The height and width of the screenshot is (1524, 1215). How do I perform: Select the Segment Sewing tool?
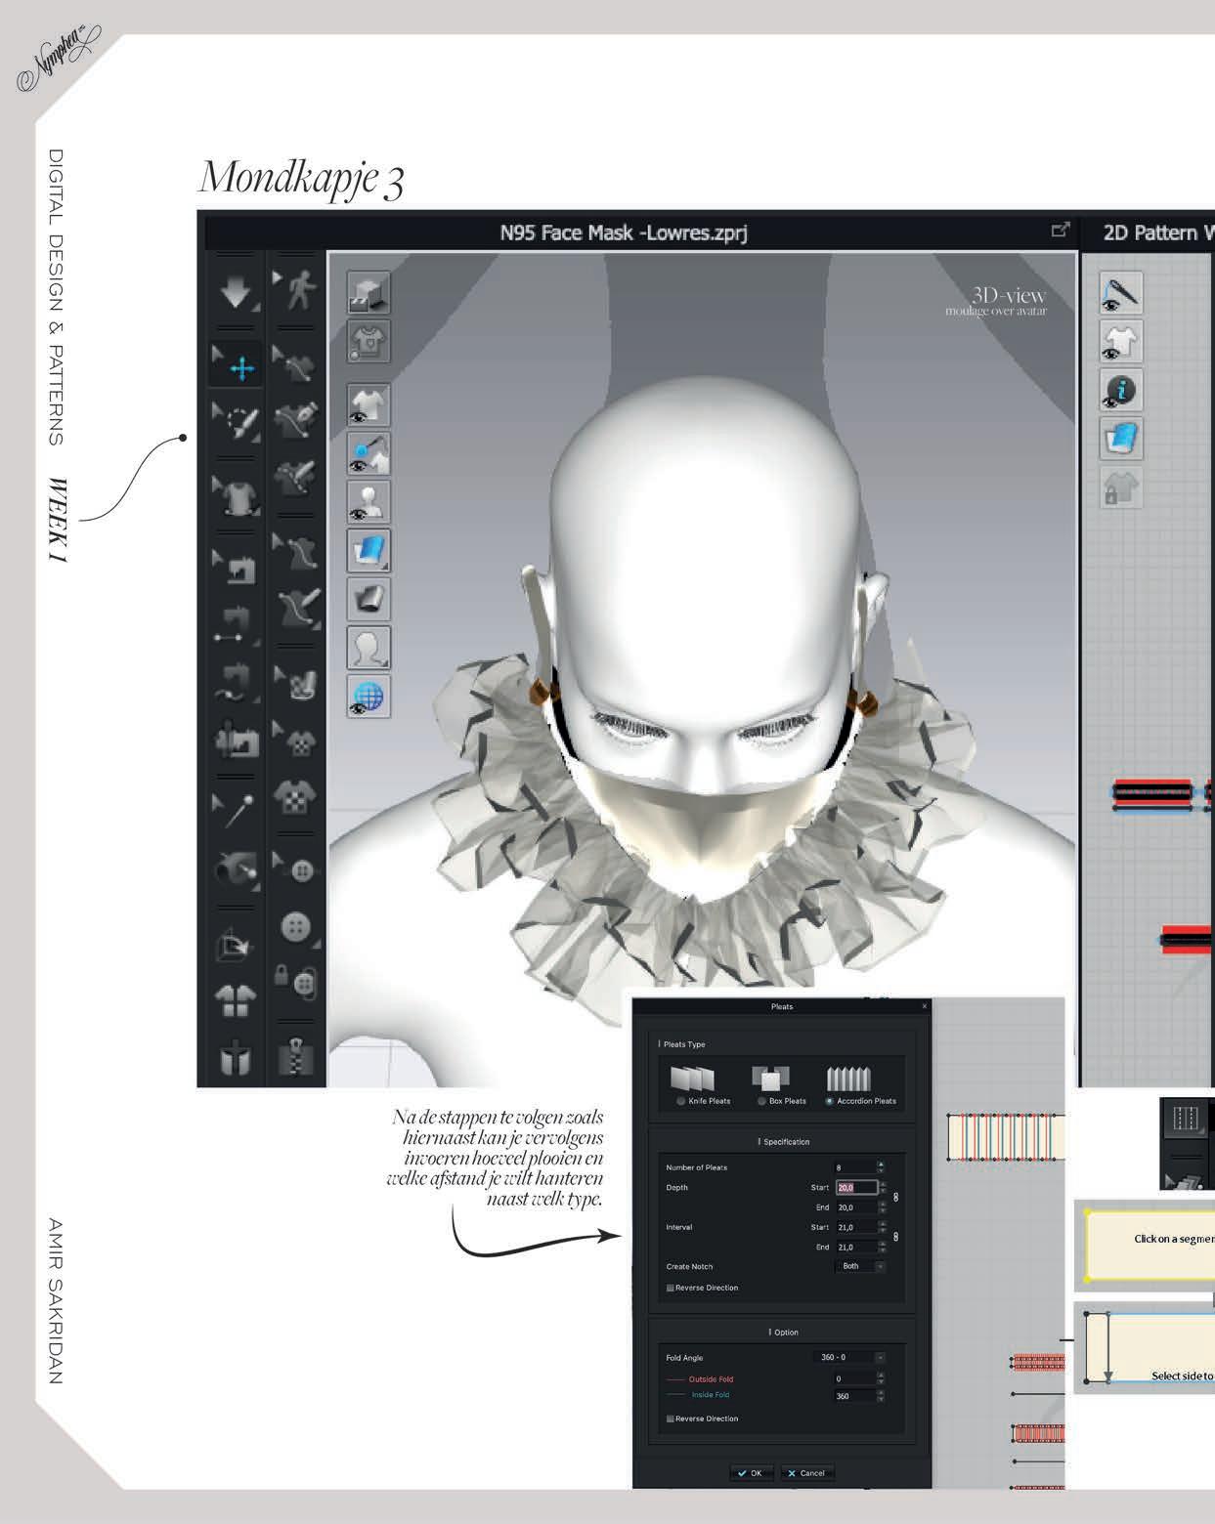coord(236,626)
